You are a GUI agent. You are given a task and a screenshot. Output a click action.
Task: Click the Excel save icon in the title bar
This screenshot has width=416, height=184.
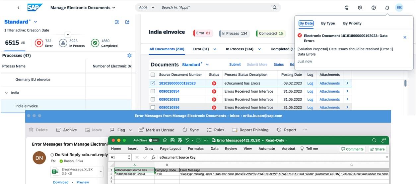(x=172, y=140)
